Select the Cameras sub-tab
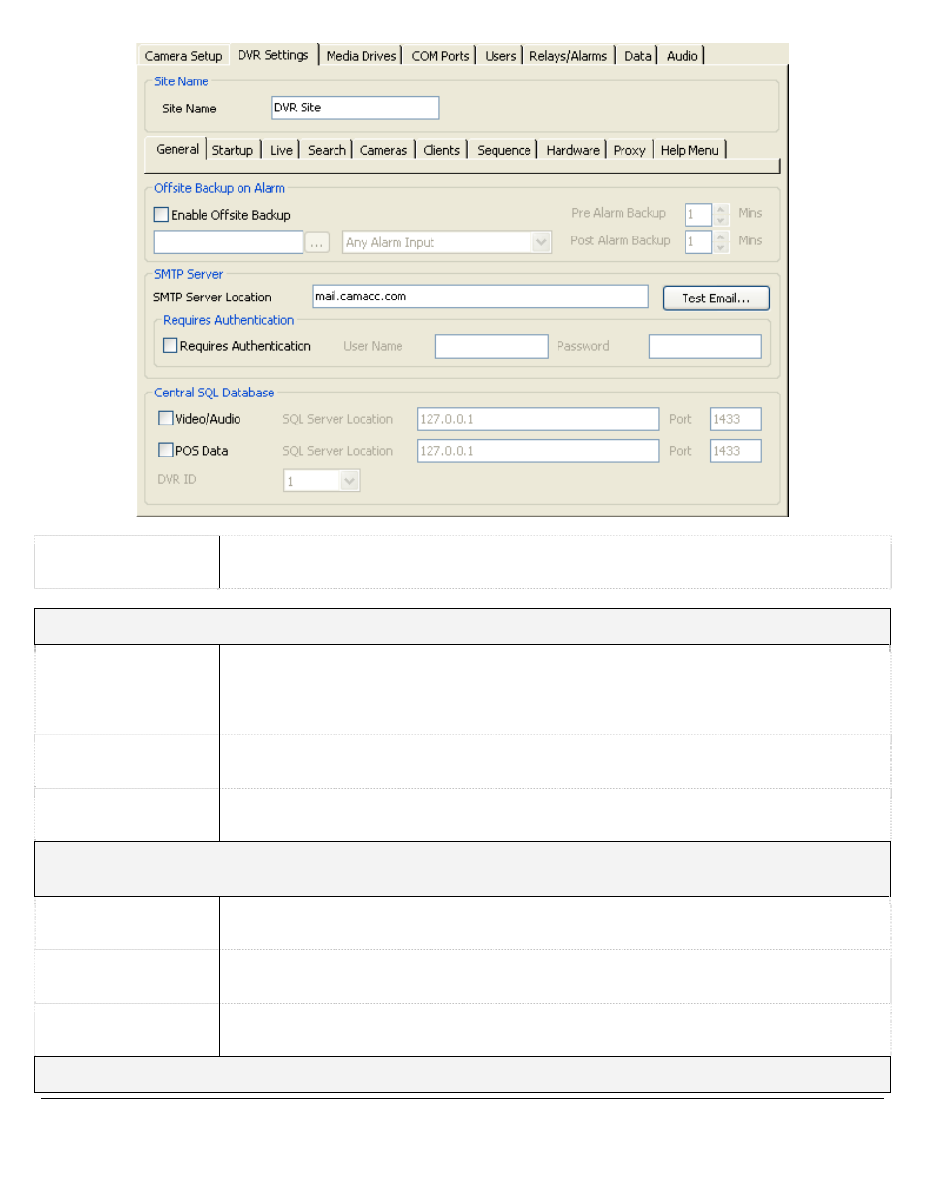Viewport: 925px width, 1197px height. 383,150
